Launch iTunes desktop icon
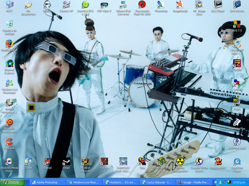 (x=28, y=162)
